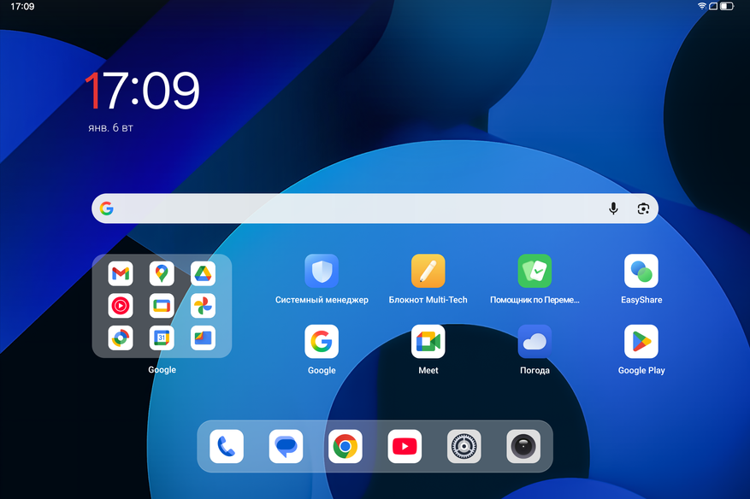This screenshot has width=750, height=499.
Task: Open the Погода weather app
Action: point(534,341)
